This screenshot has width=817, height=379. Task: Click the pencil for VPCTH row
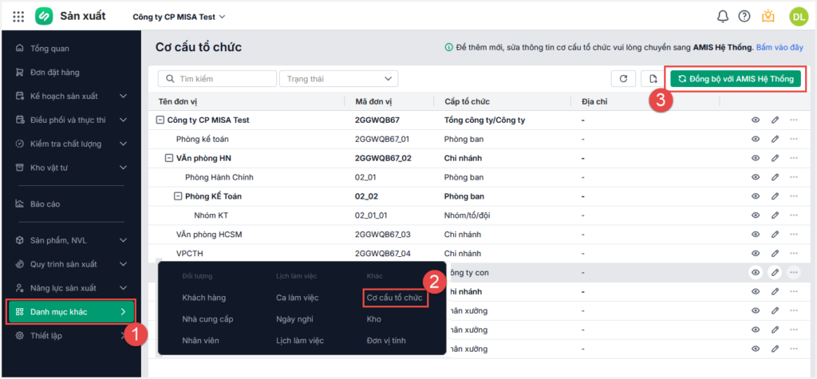click(775, 254)
